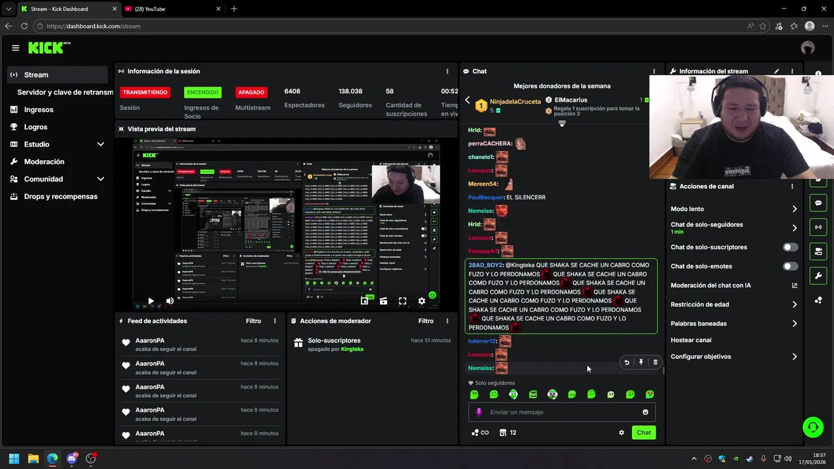Click Hostear canal
The width and height of the screenshot is (834, 469).
pos(691,340)
